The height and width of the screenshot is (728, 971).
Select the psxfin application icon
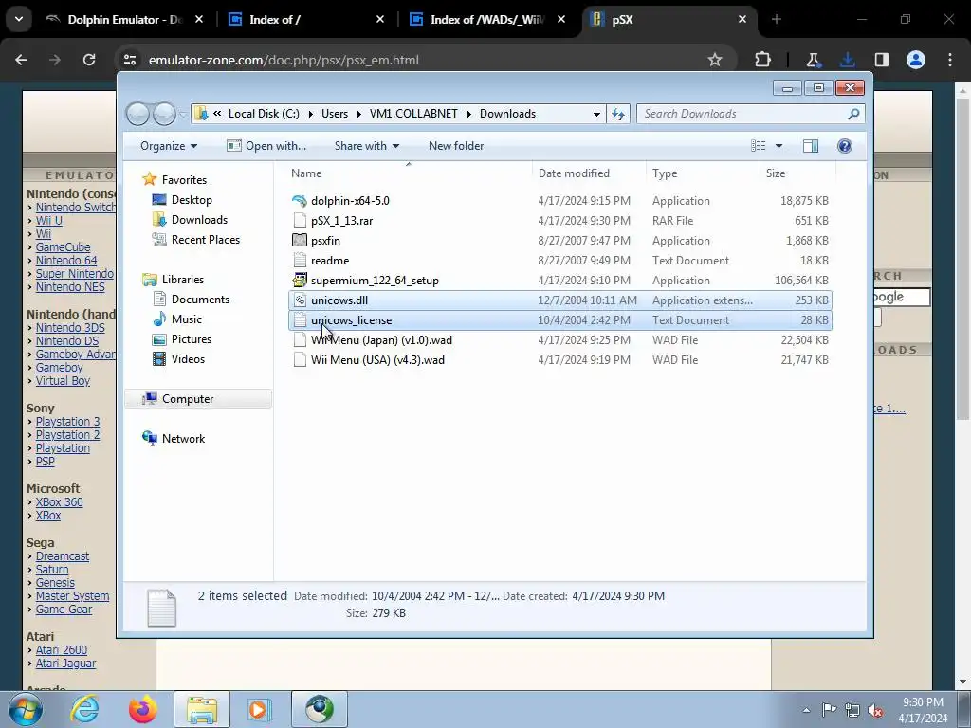[300, 240]
